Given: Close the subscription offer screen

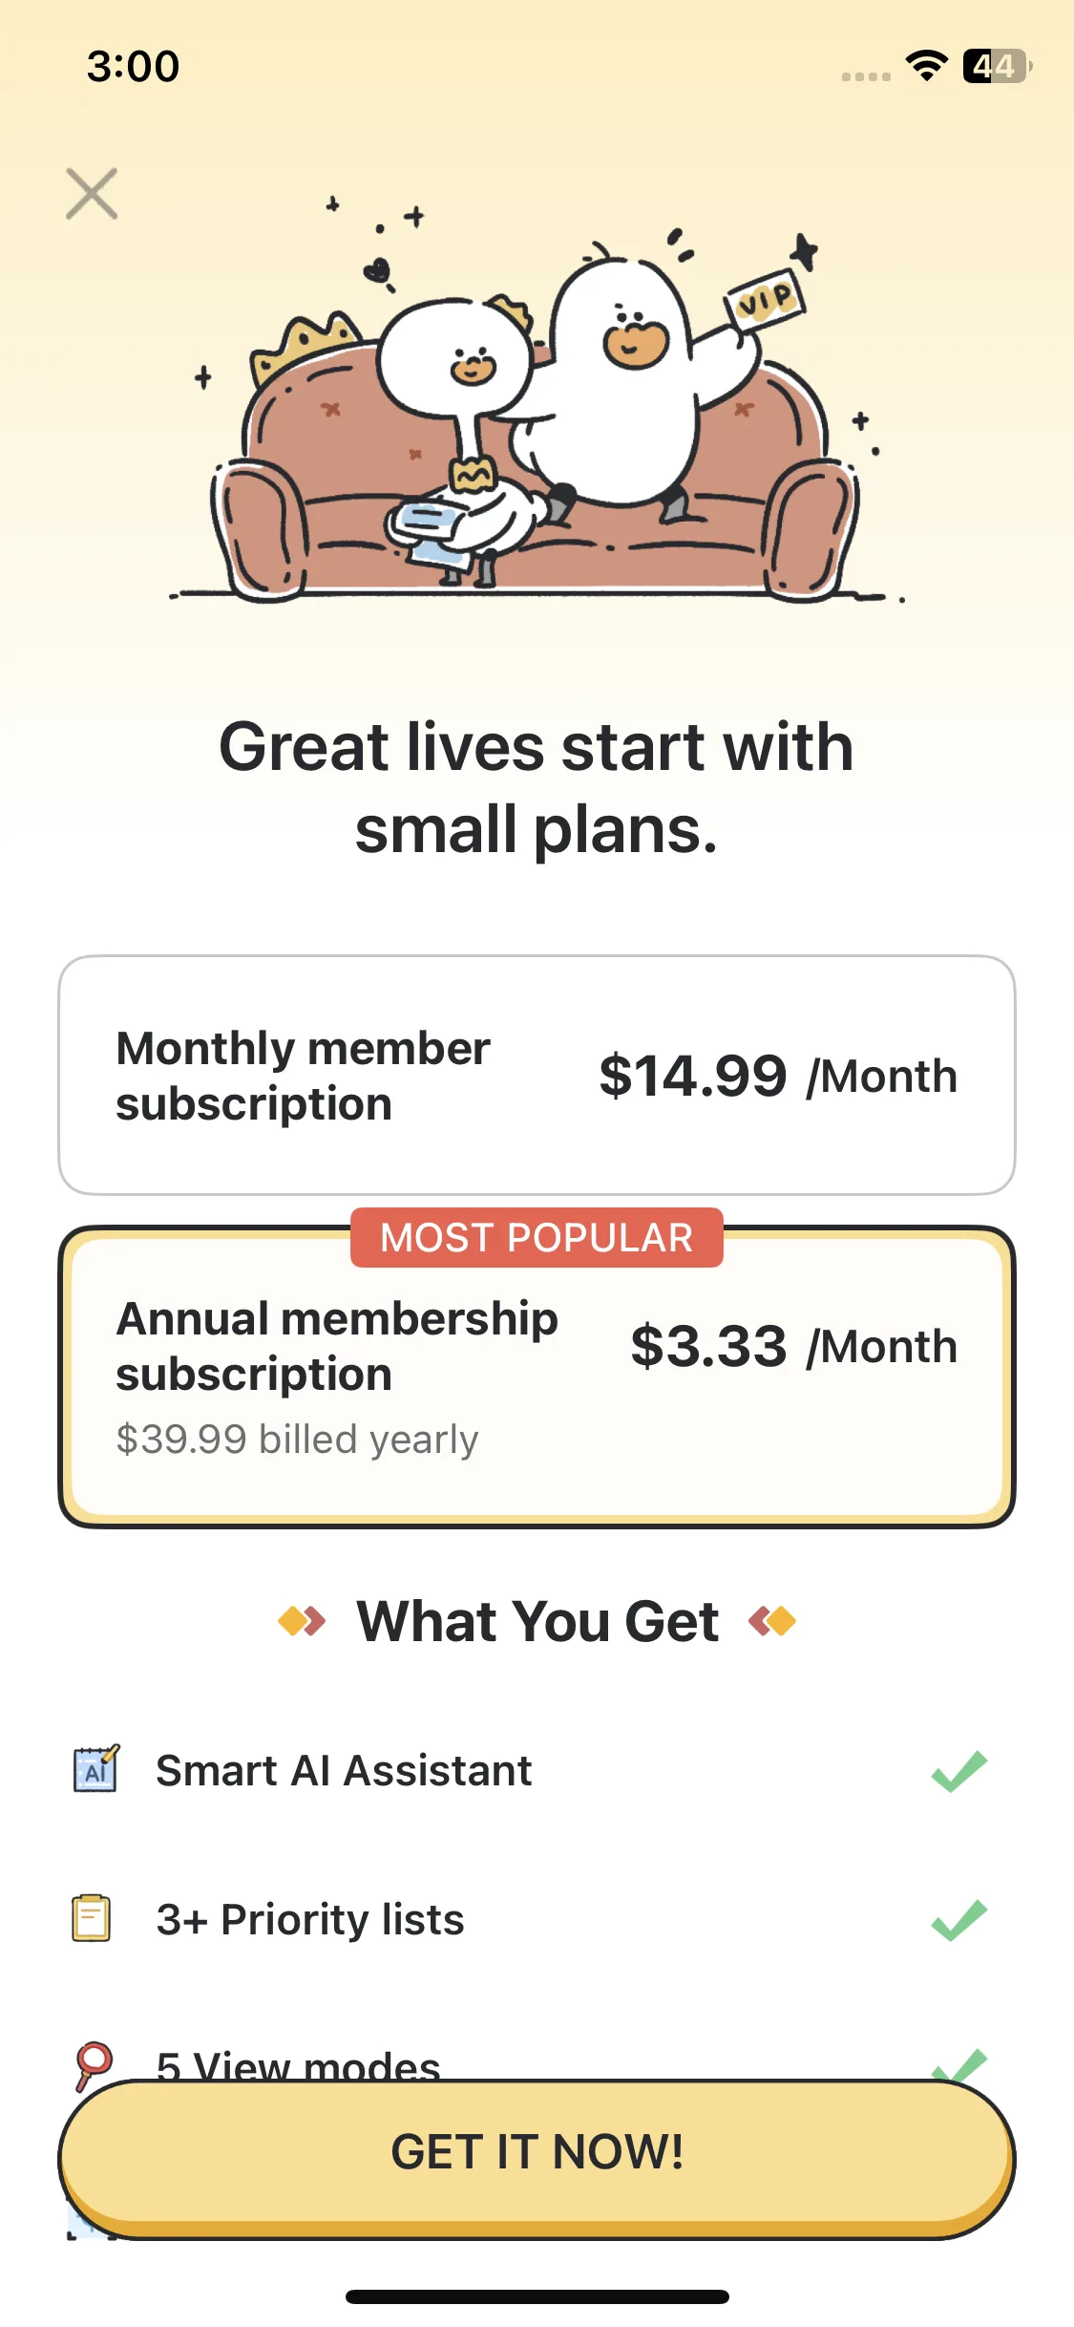Looking at the screenshot, I should tap(92, 194).
